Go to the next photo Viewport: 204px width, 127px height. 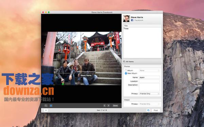pos(108,105)
